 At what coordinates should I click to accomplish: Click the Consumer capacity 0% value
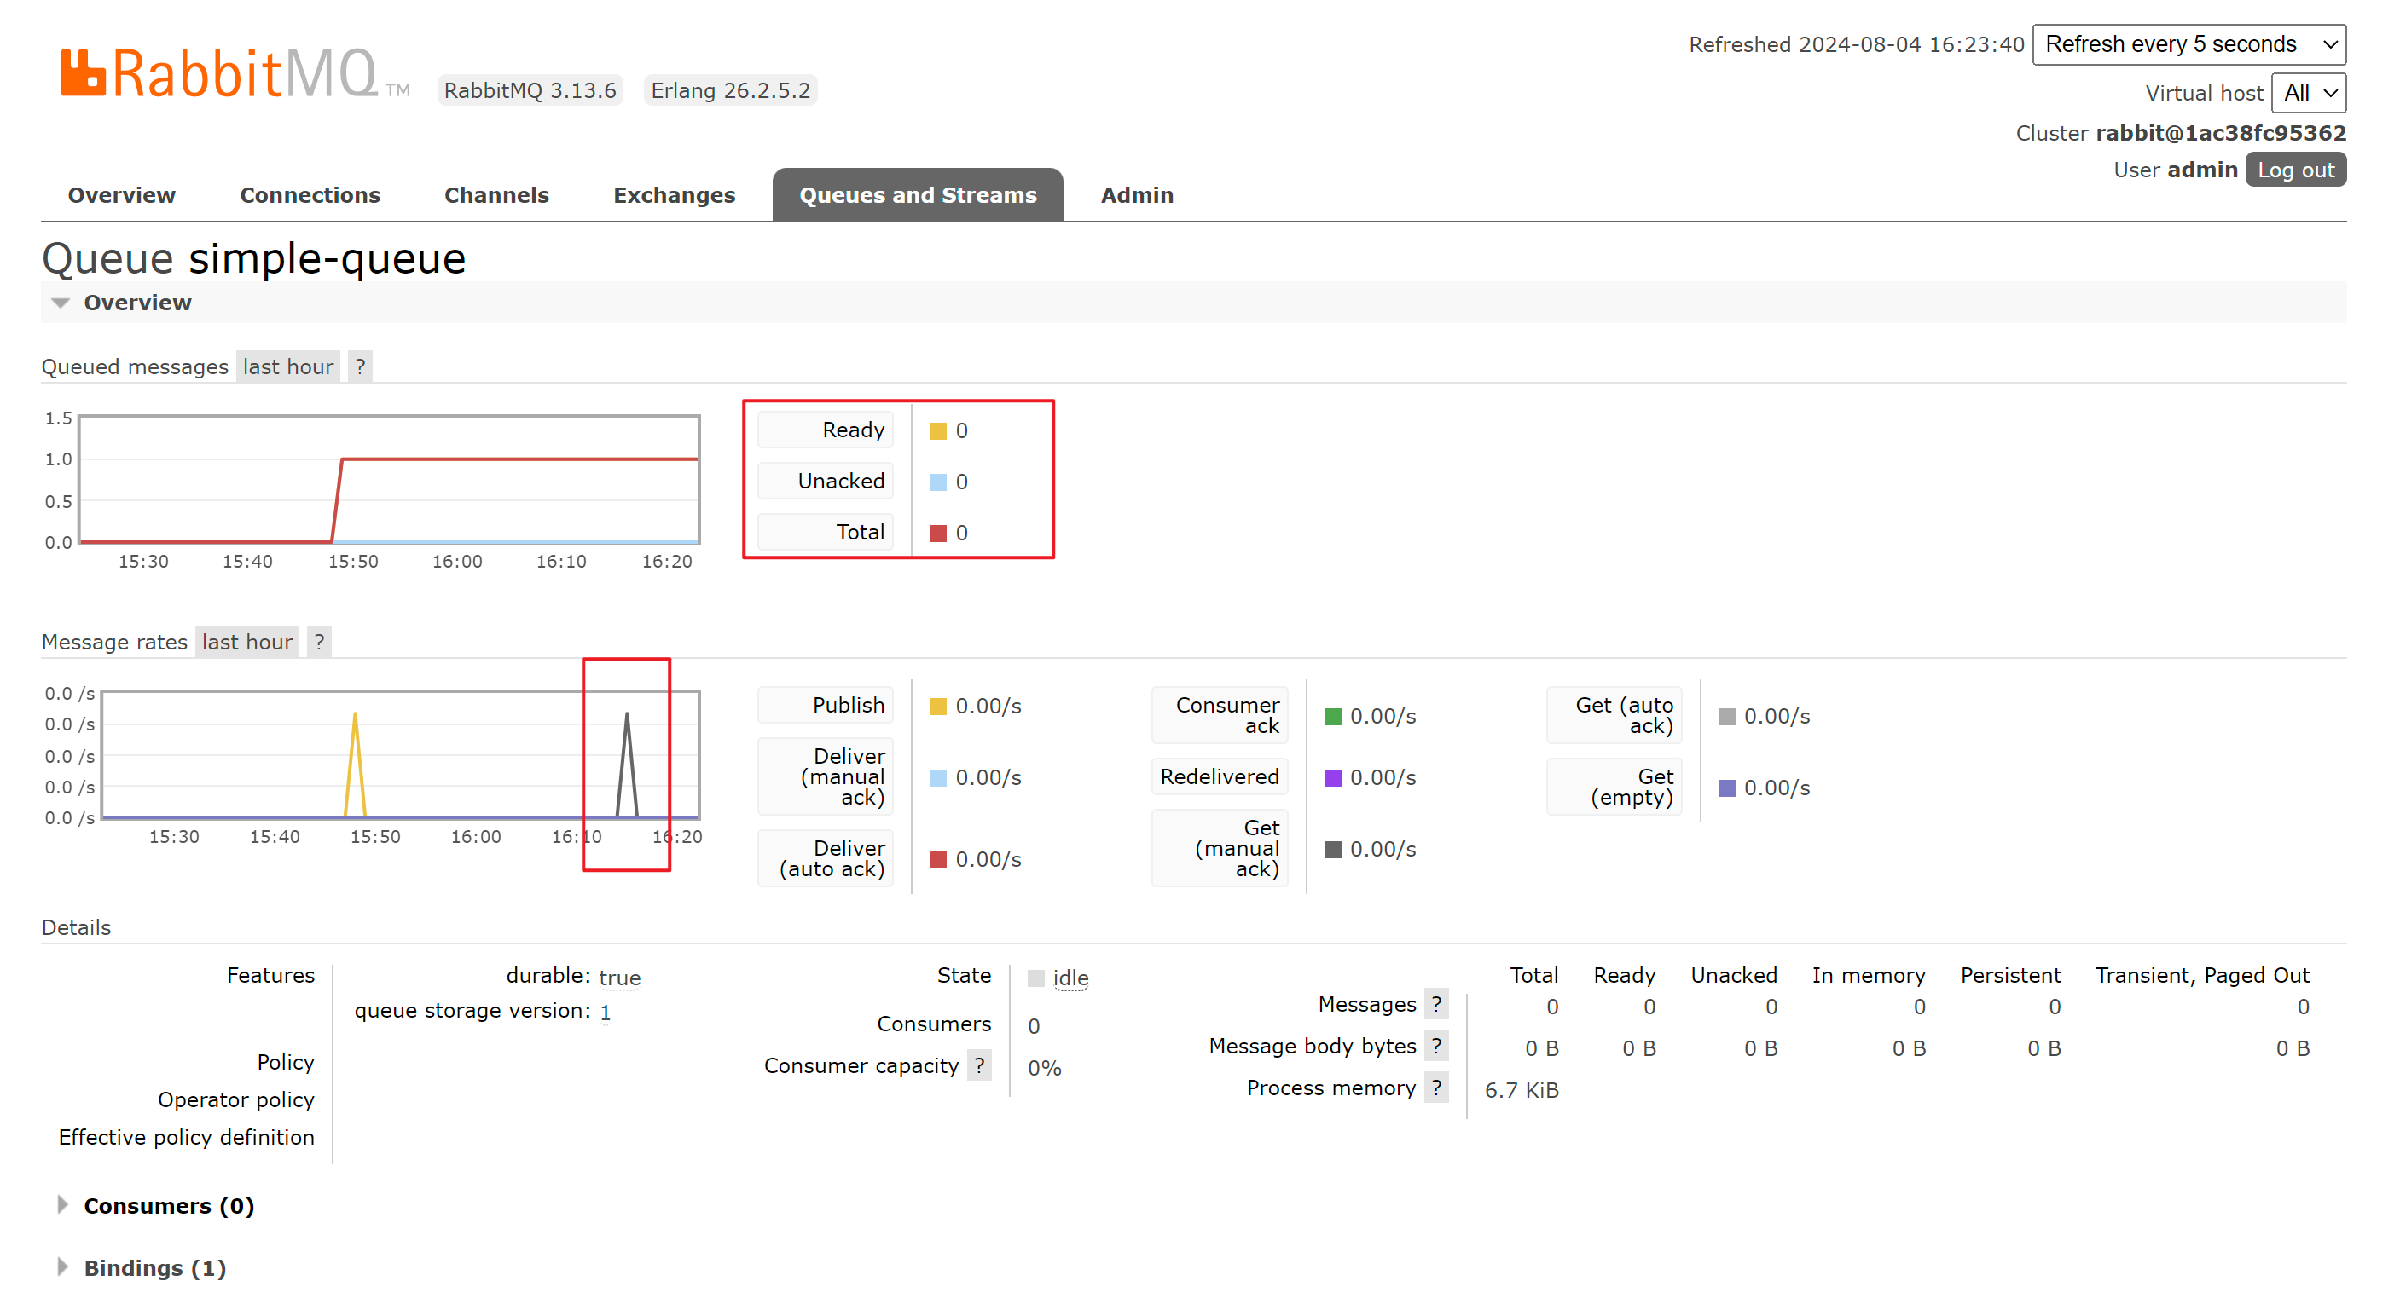(1045, 1069)
